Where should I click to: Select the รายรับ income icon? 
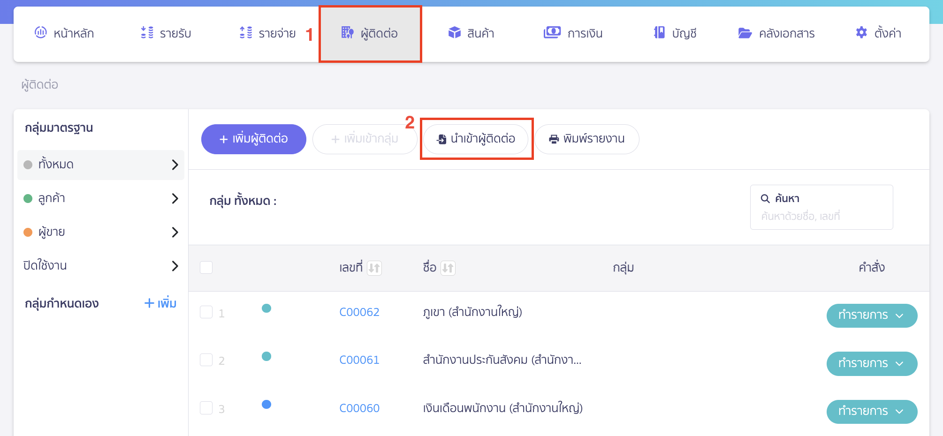click(146, 32)
